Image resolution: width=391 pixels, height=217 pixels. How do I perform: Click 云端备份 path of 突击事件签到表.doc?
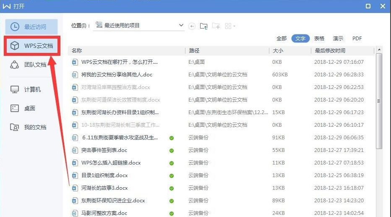tap(198, 150)
